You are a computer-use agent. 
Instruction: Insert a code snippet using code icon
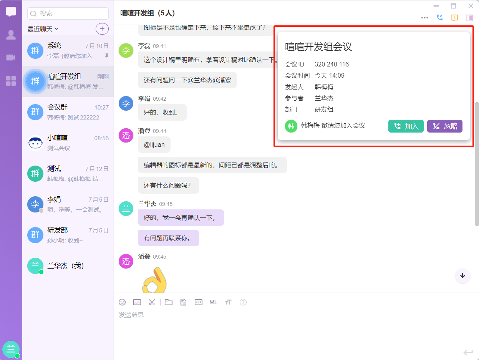199,302
